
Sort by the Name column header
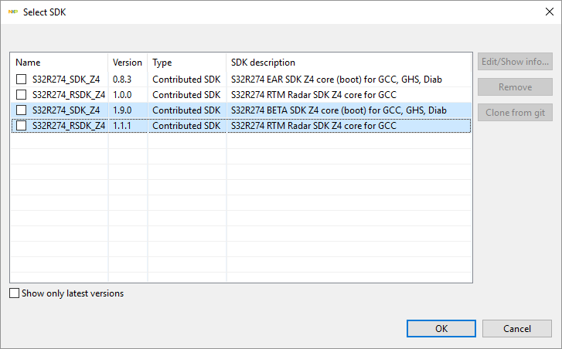[x=58, y=63]
